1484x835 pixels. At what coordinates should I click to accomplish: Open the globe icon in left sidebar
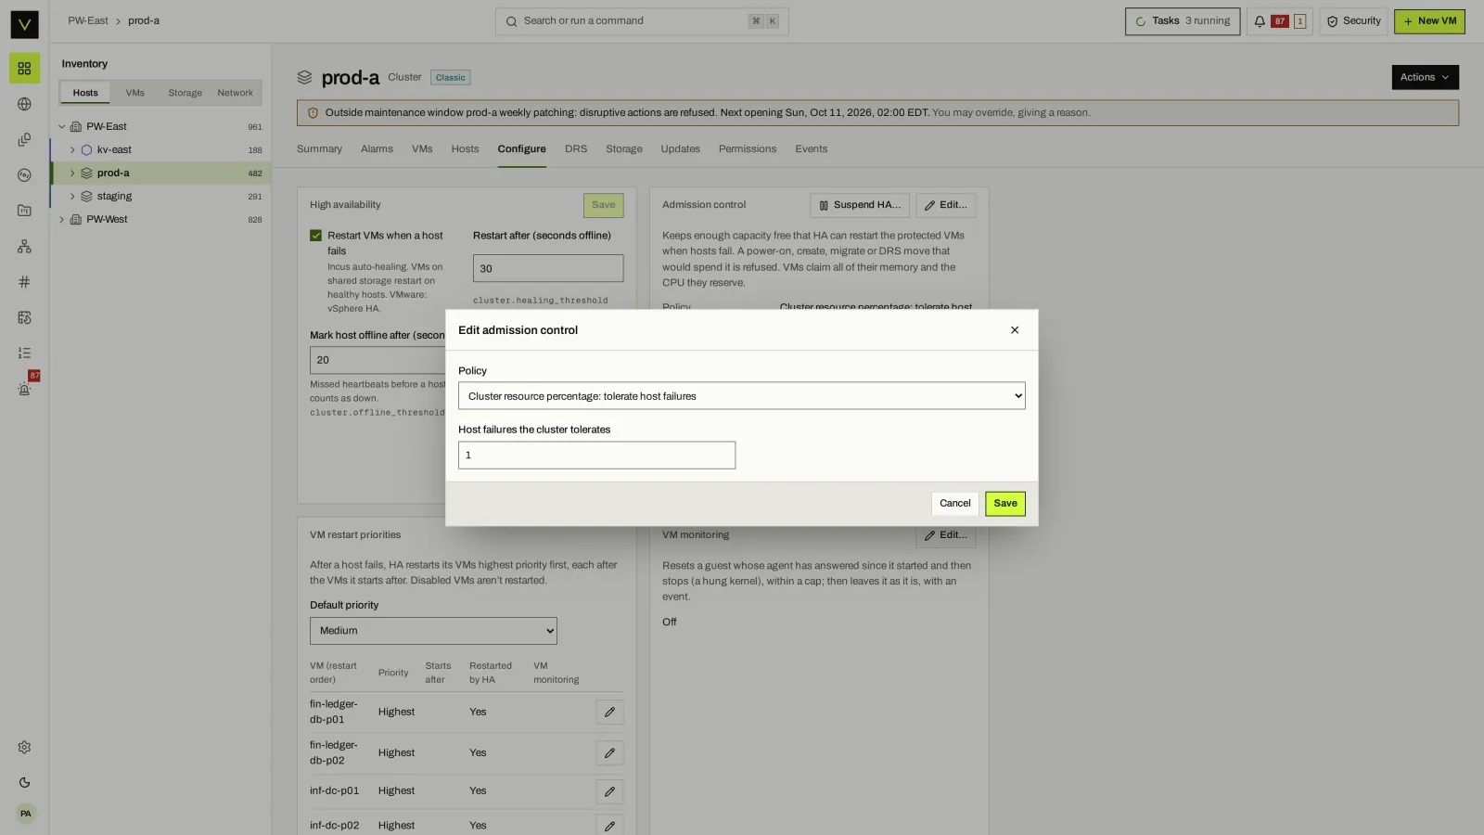(x=24, y=104)
